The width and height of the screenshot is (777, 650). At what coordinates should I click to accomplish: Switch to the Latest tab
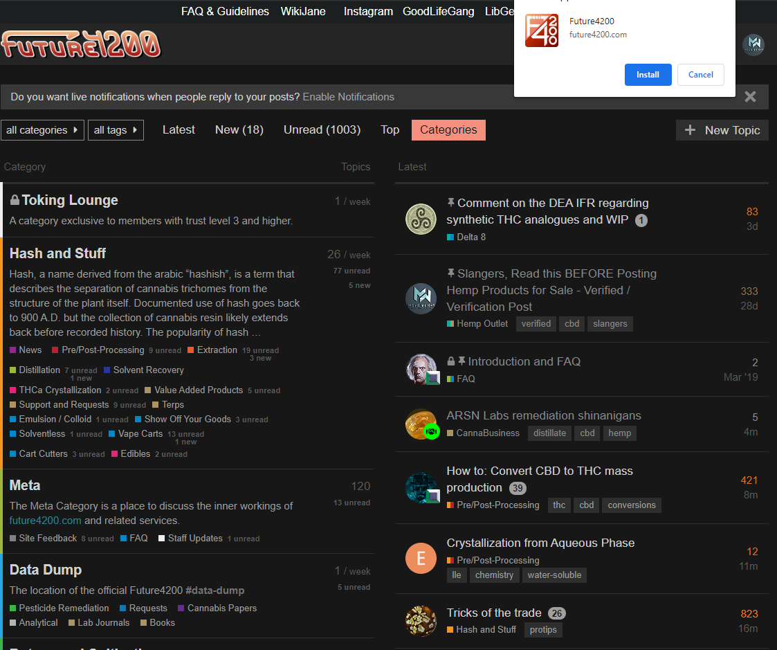(179, 130)
